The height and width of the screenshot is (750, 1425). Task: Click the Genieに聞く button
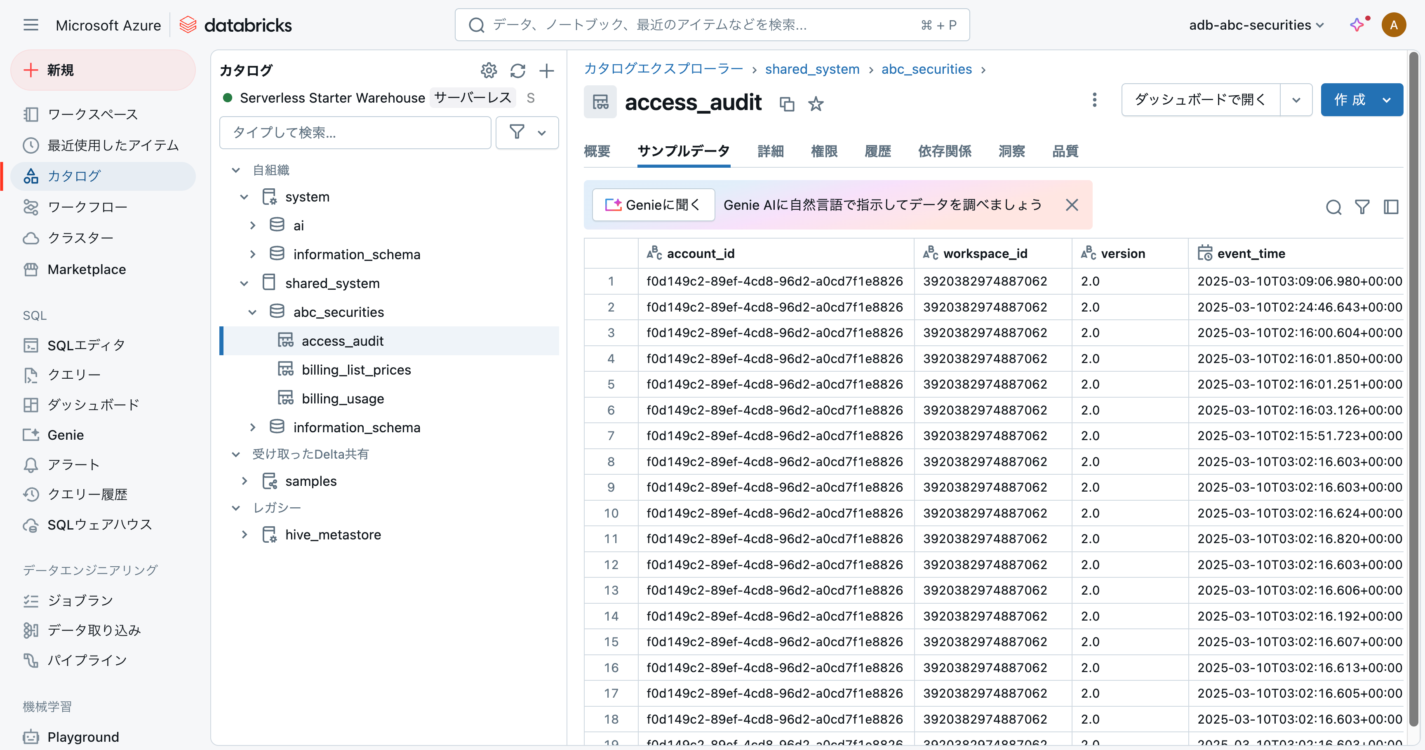pyautogui.click(x=653, y=205)
